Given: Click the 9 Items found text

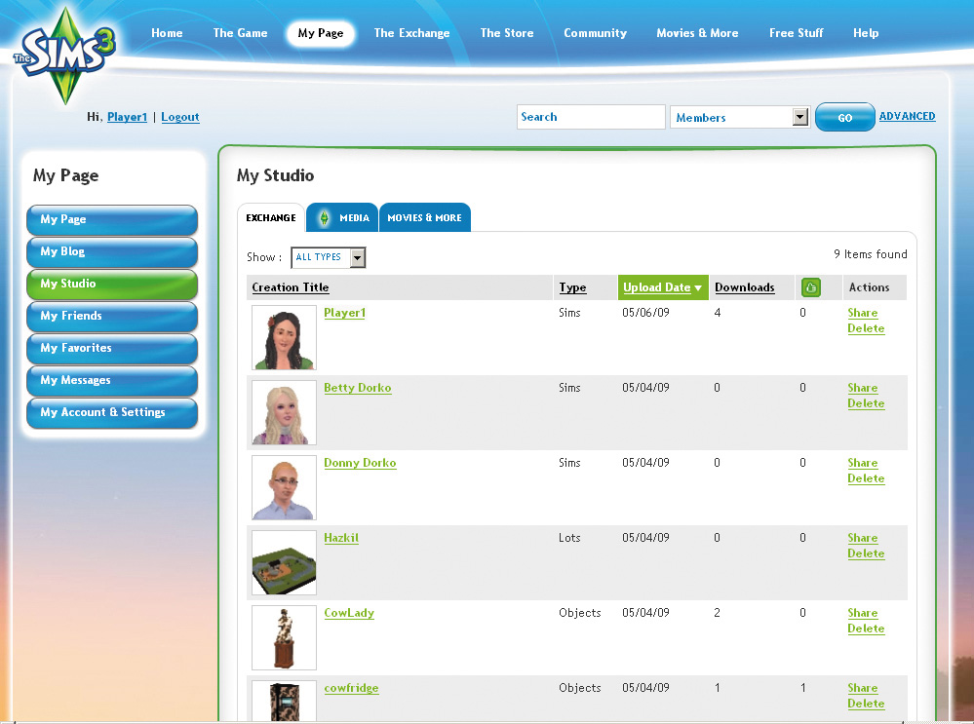Looking at the screenshot, I should click(870, 254).
